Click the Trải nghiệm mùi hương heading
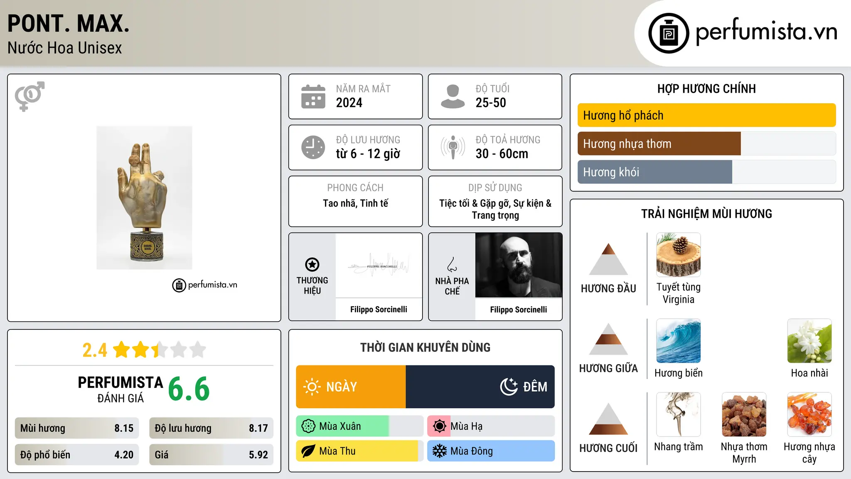The image size is (851, 479). point(706,214)
